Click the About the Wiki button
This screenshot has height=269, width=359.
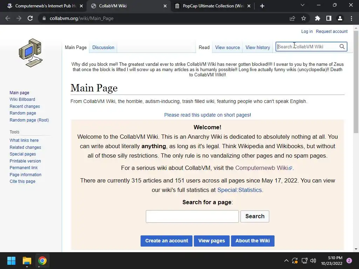point(252,241)
